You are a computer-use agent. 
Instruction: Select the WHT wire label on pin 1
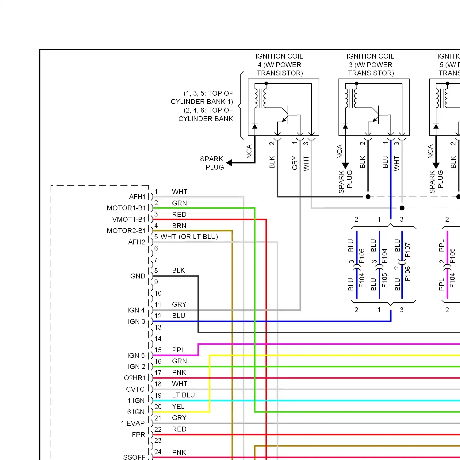(x=180, y=192)
